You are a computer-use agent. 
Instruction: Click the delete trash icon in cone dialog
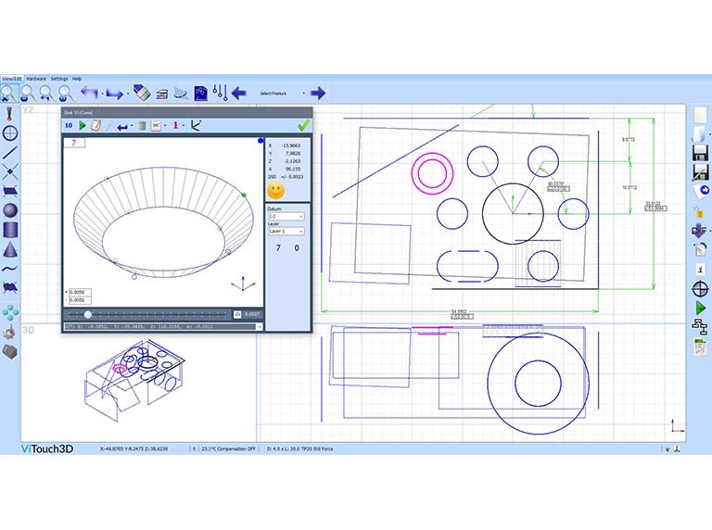coord(143,125)
